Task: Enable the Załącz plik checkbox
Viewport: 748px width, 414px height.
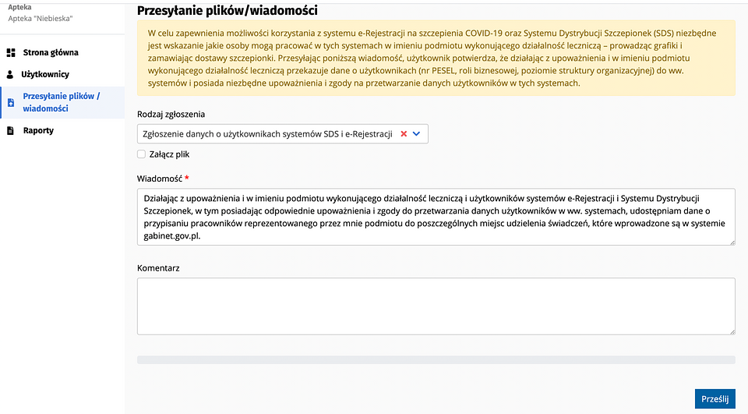Action: click(x=141, y=154)
